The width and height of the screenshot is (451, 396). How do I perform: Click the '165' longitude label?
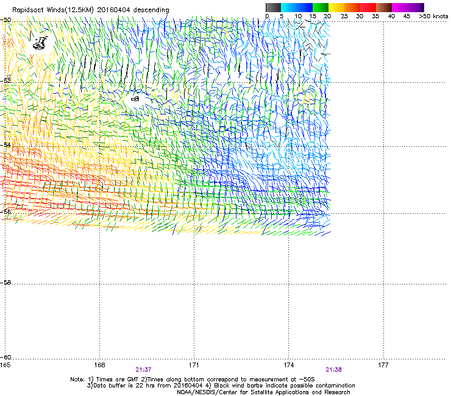[x=5, y=365]
